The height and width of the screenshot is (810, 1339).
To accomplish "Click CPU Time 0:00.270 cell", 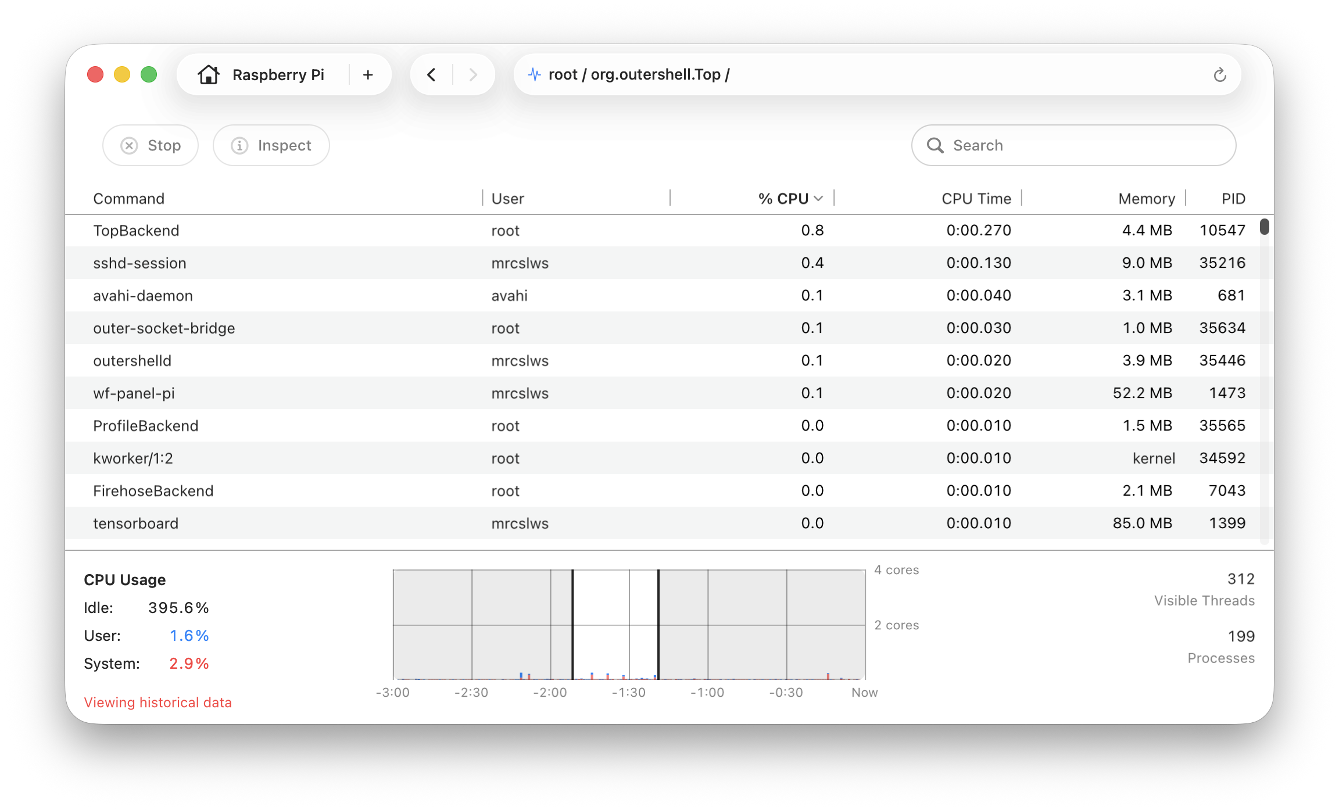I will point(979,231).
